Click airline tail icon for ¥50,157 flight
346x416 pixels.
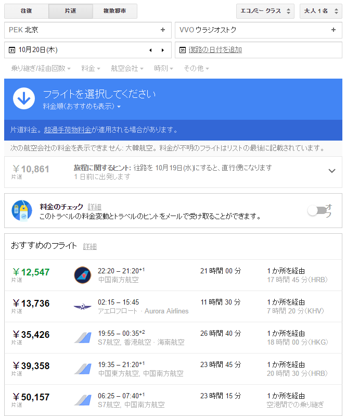83,400
